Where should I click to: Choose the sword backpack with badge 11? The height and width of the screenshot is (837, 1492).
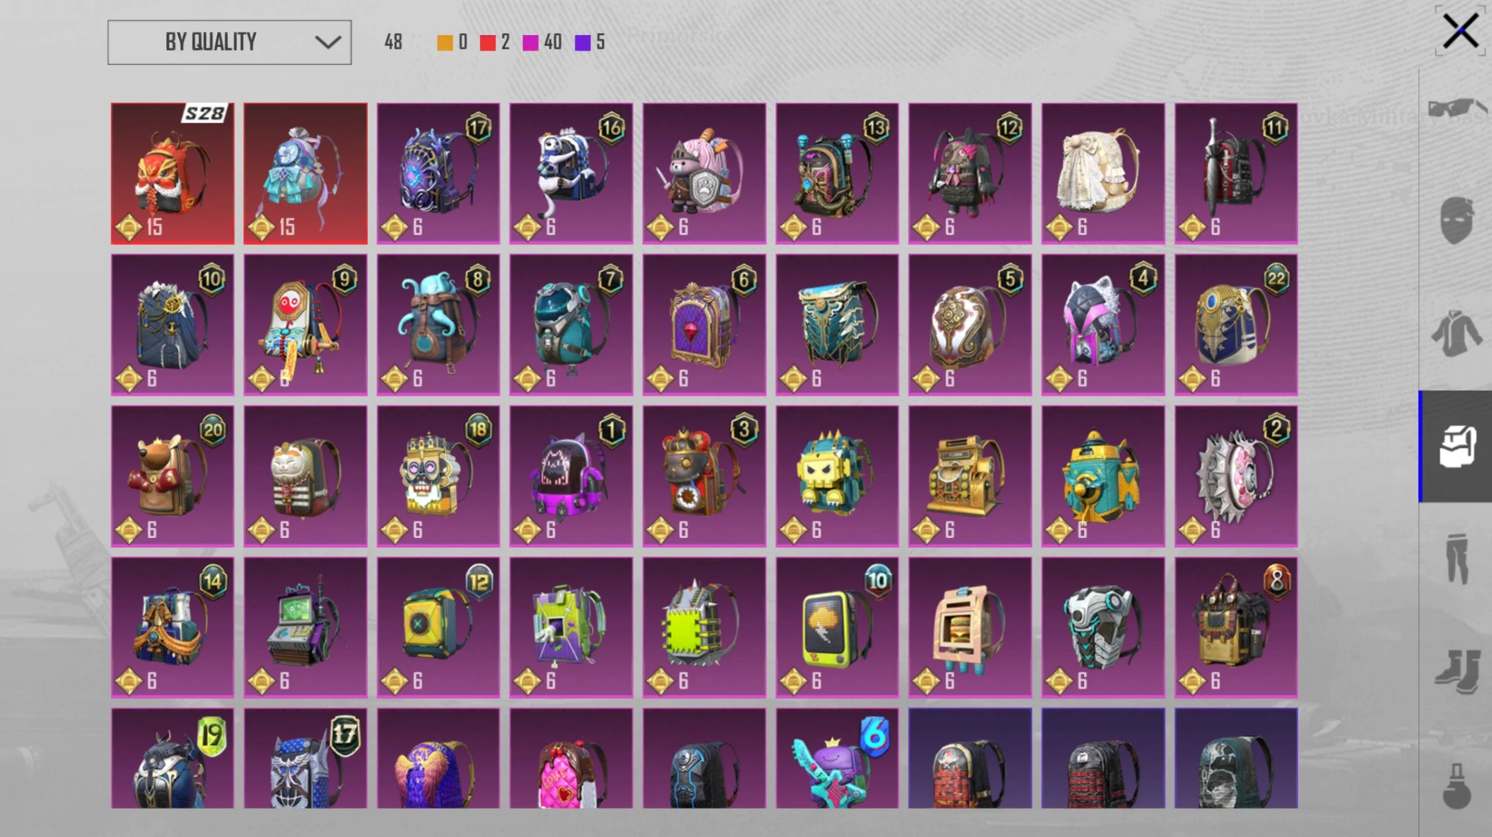[x=1236, y=173]
